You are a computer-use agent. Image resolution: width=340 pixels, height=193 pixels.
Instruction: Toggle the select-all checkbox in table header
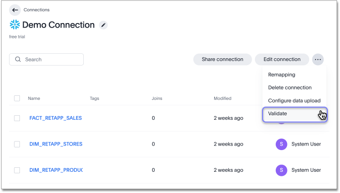(x=17, y=98)
